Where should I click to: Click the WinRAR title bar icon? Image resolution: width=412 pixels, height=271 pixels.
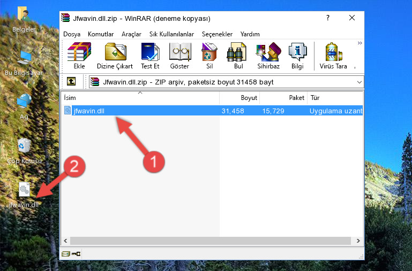coord(65,18)
